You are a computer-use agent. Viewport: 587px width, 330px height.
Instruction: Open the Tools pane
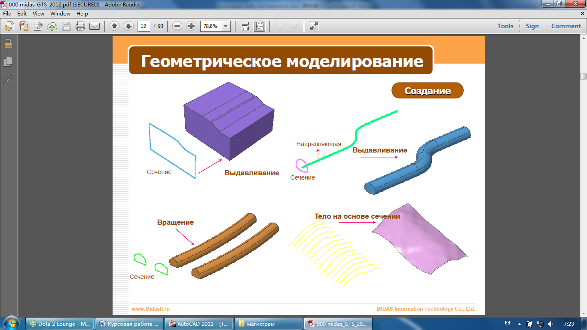point(505,26)
